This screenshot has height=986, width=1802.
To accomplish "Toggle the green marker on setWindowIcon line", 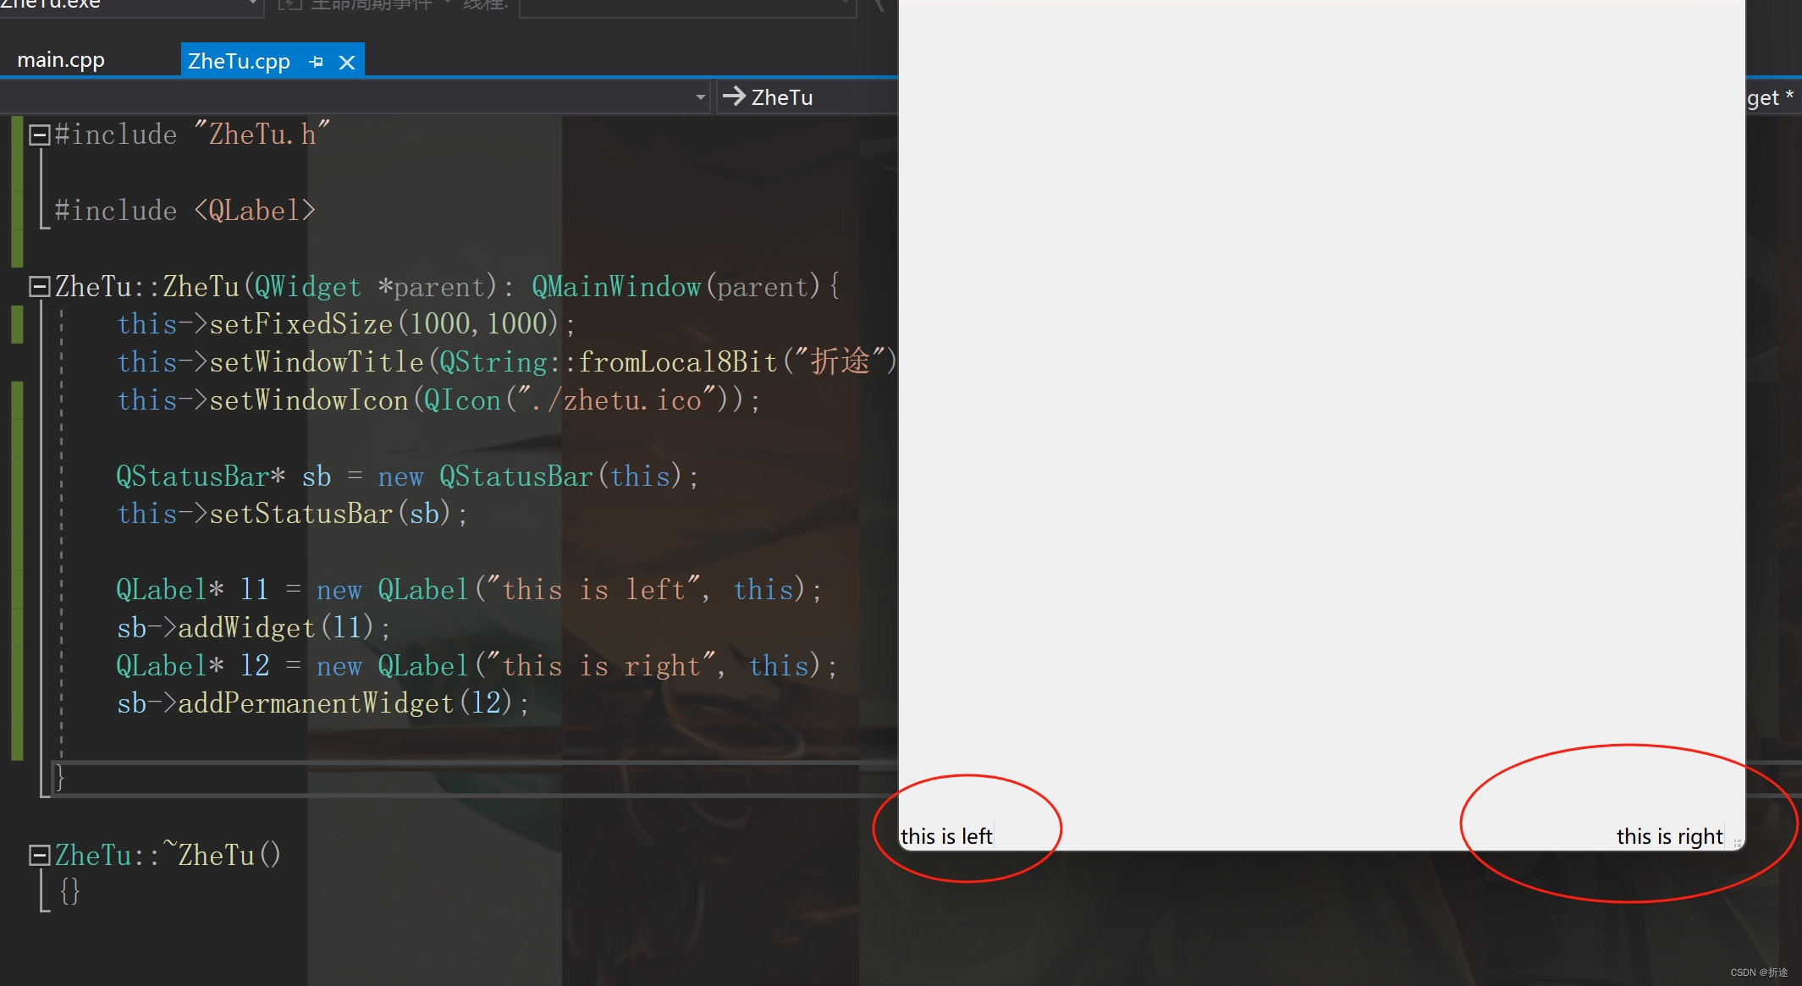I will (x=17, y=399).
